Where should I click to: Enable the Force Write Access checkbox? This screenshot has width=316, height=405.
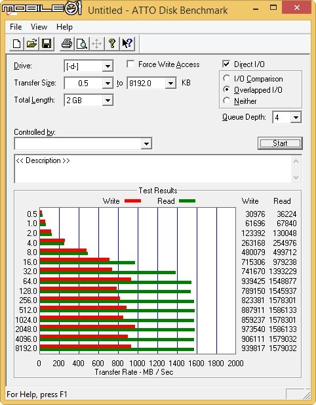(130, 64)
